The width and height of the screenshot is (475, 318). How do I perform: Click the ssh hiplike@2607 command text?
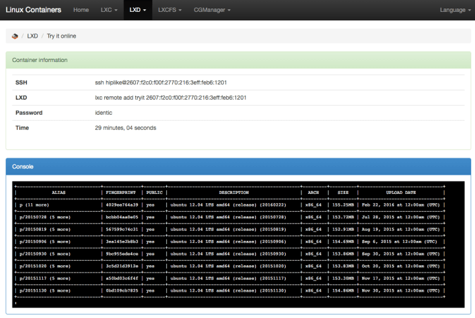[x=160, y=82]
